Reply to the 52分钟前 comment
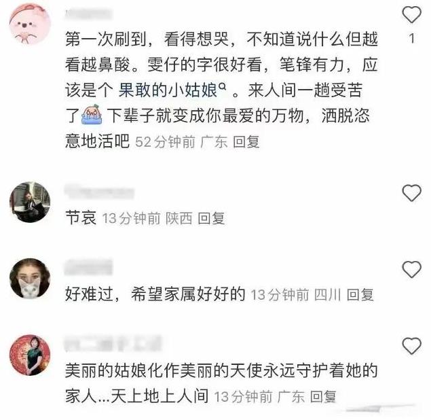 246,142
